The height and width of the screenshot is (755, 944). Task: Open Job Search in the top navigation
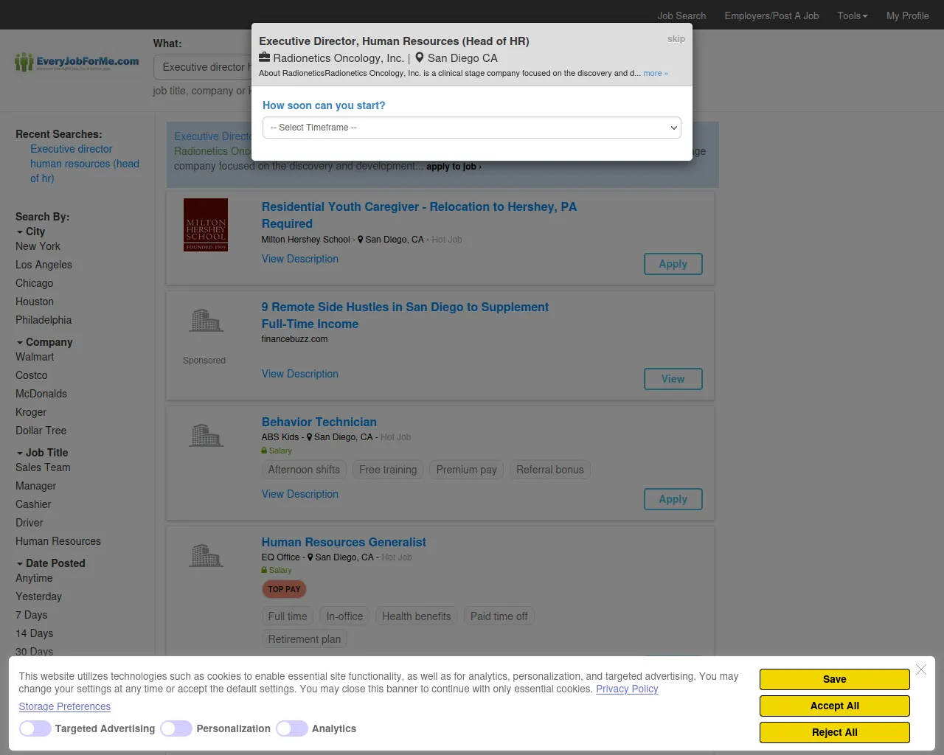(681, 15)
